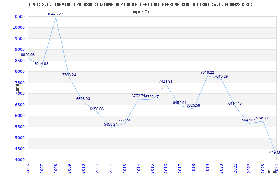Click the 6722.47 data label

coord(152,97)
